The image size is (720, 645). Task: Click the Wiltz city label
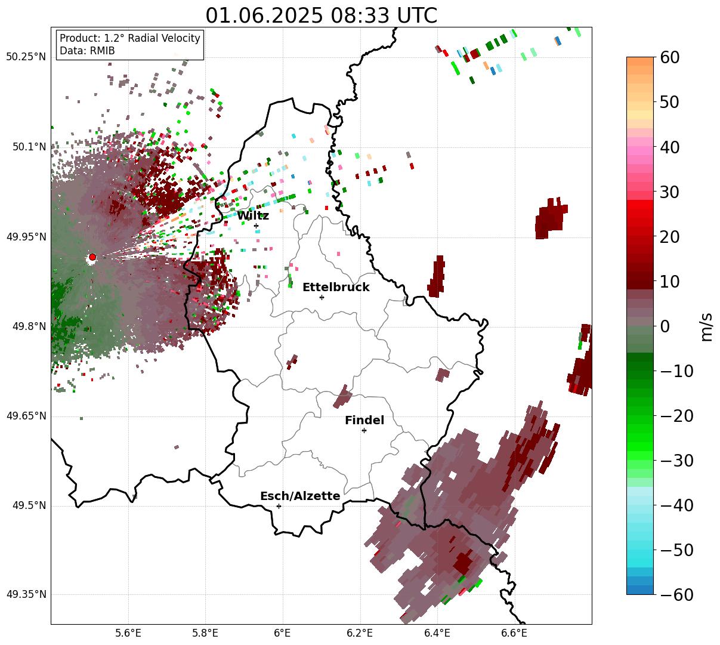[253, 216]
